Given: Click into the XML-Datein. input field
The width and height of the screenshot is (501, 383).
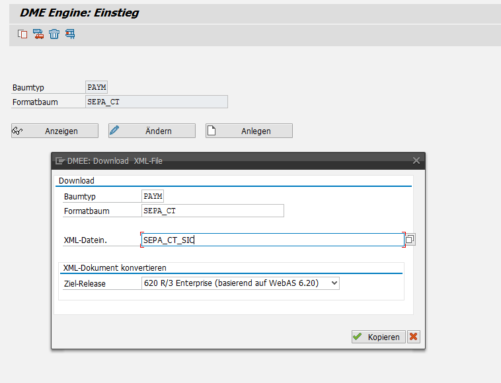Looking at the screenshot, I should point(272,240).
